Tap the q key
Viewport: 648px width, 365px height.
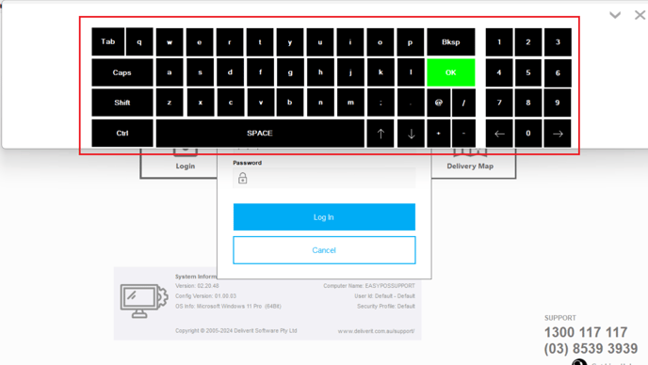click(139, 41)
